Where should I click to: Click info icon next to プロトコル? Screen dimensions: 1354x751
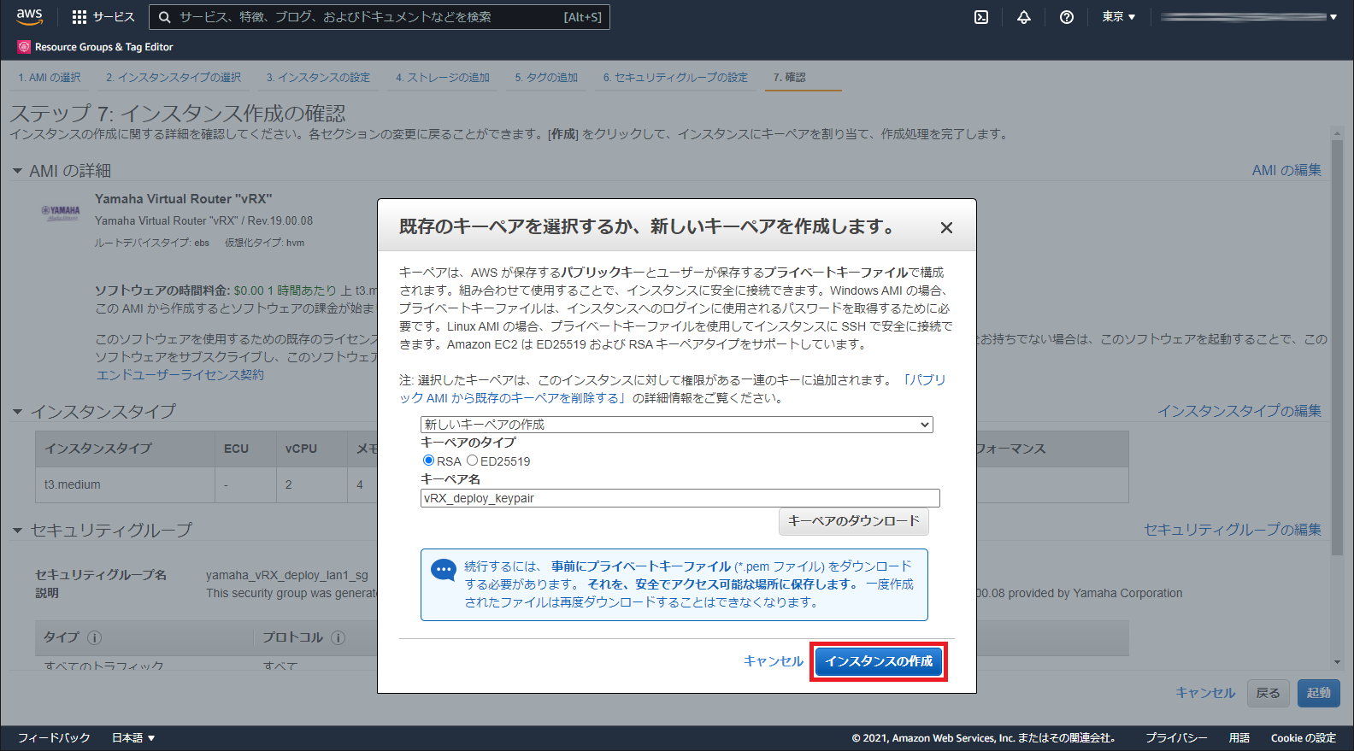pyautogui.click(x=338, y=637)
